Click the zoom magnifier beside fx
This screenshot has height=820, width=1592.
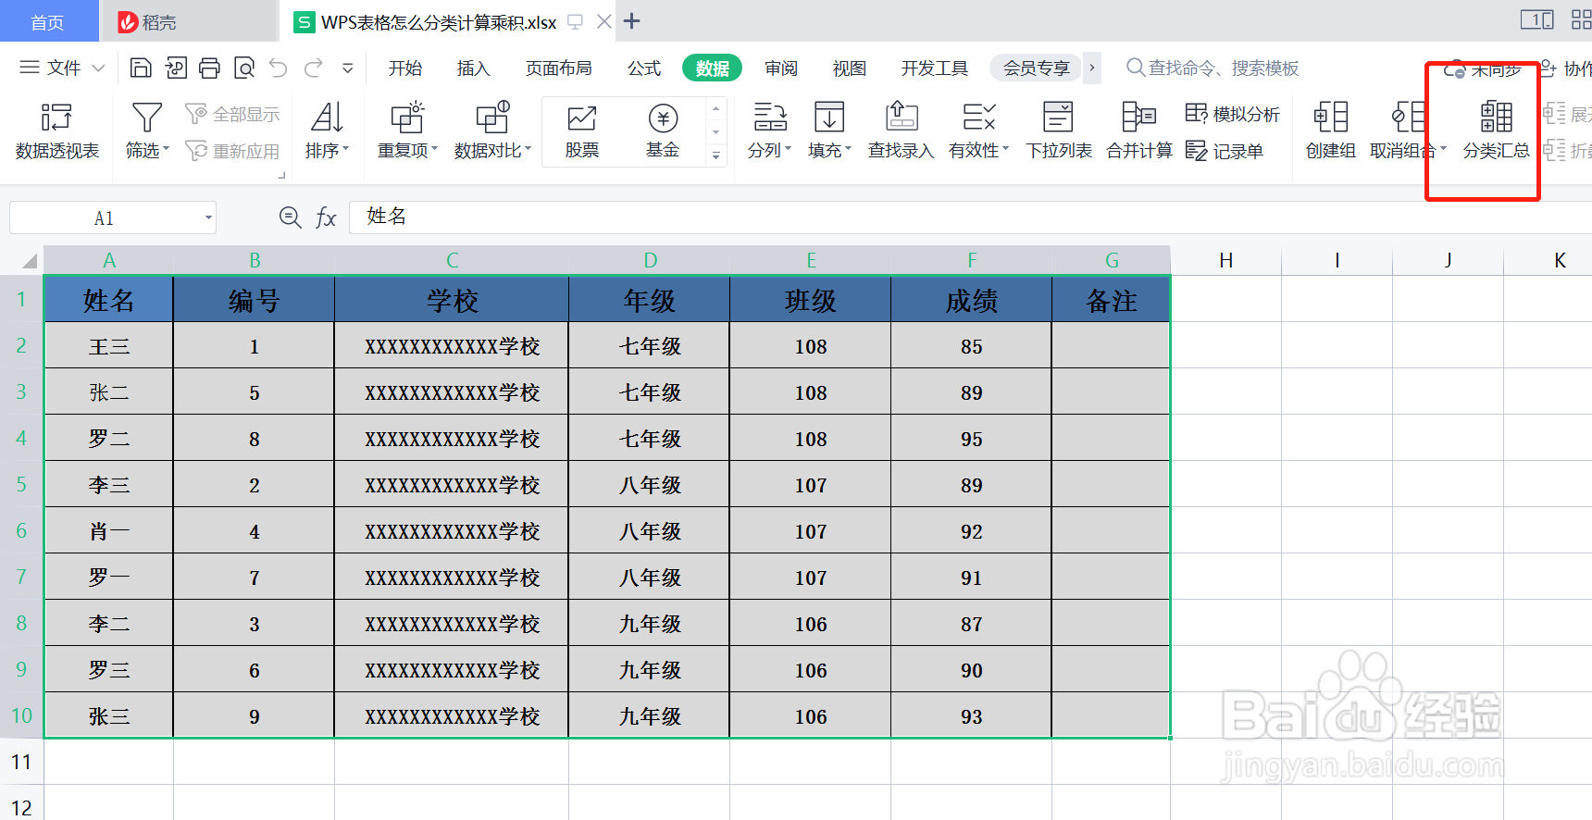291,217
